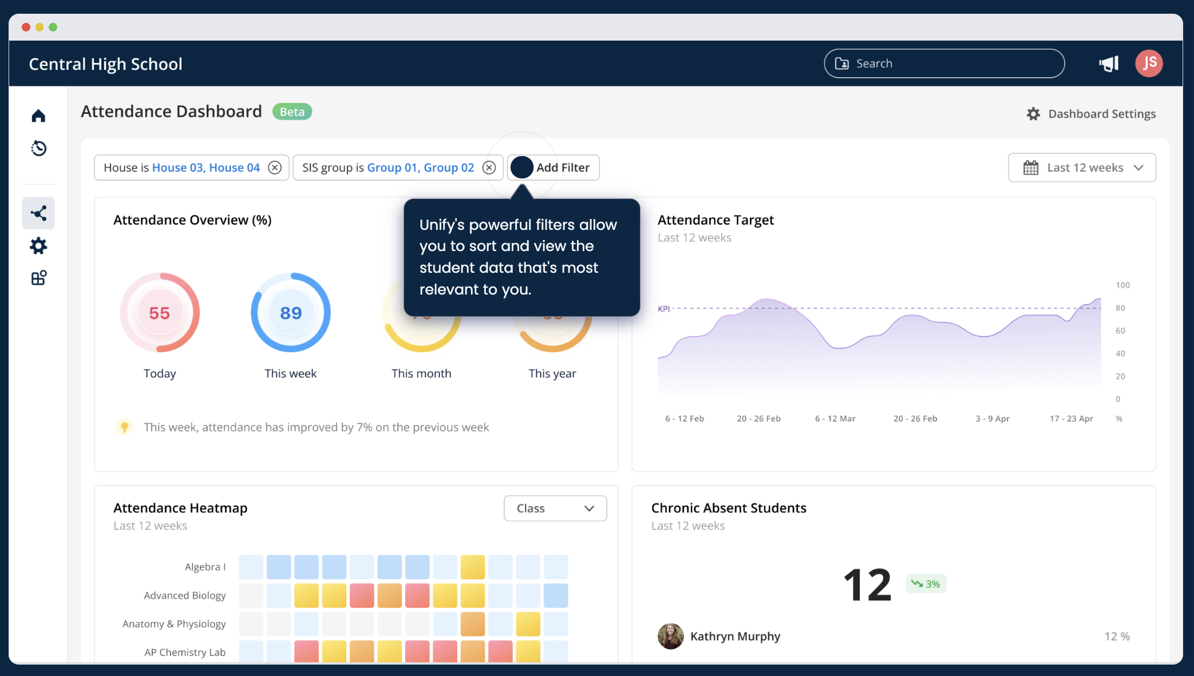This screenshot has width=1194, height=676.
Task: Select the This week progress ring
Action: tap(290, 312)
